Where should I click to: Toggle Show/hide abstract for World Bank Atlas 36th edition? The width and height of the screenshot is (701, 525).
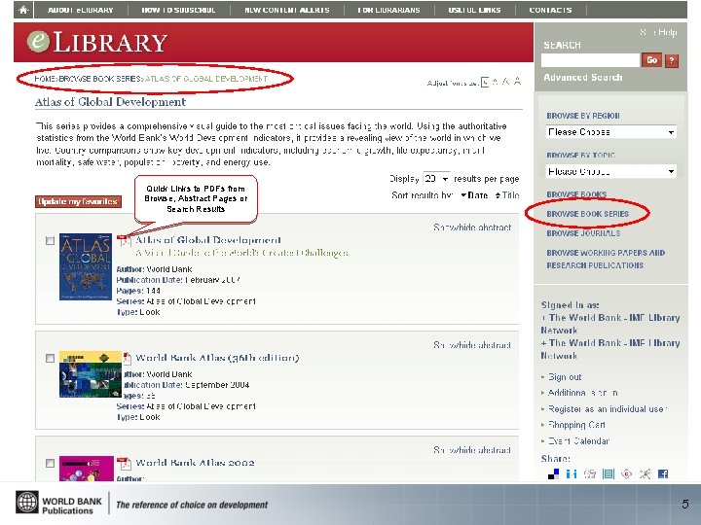(x=472, y=345)
